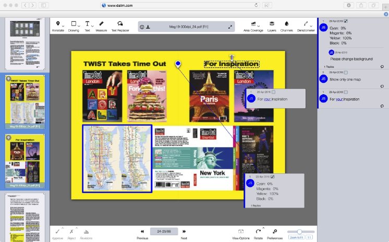Click the page number field 24-25/86
This screenshot has width=389, height=242.
point(164,232)
